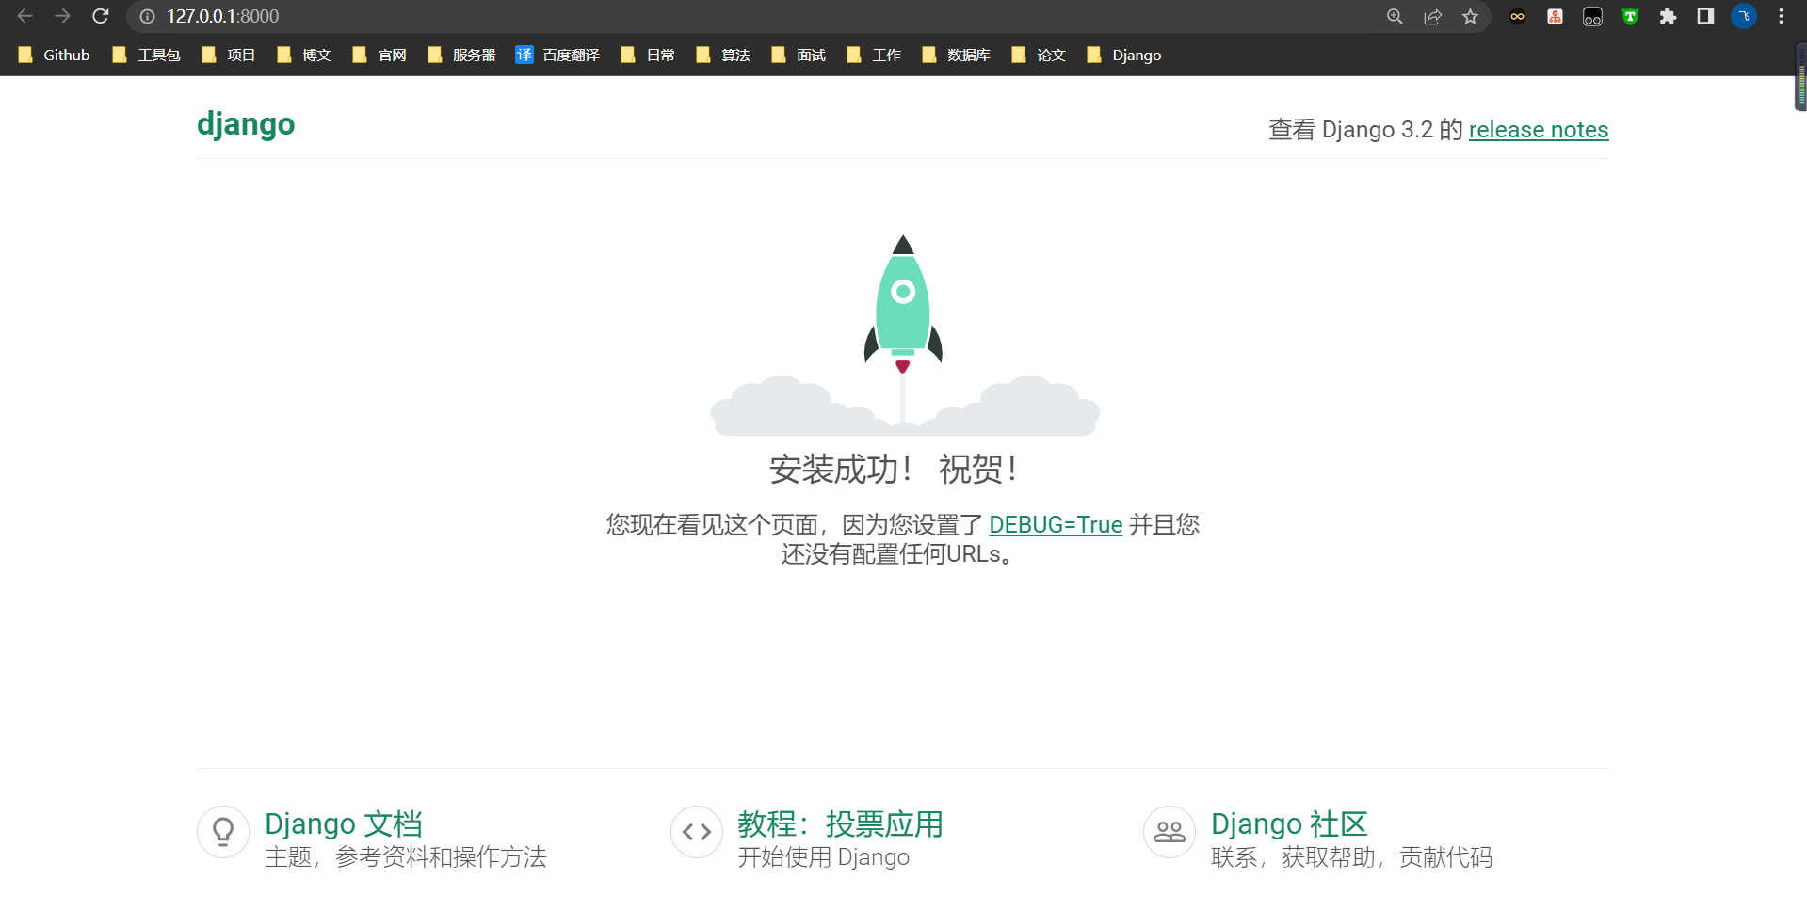The width and height of the screenshot is (1807, 911).
Task: Open the blue profile avatar
Action: tap(1744, 17)
